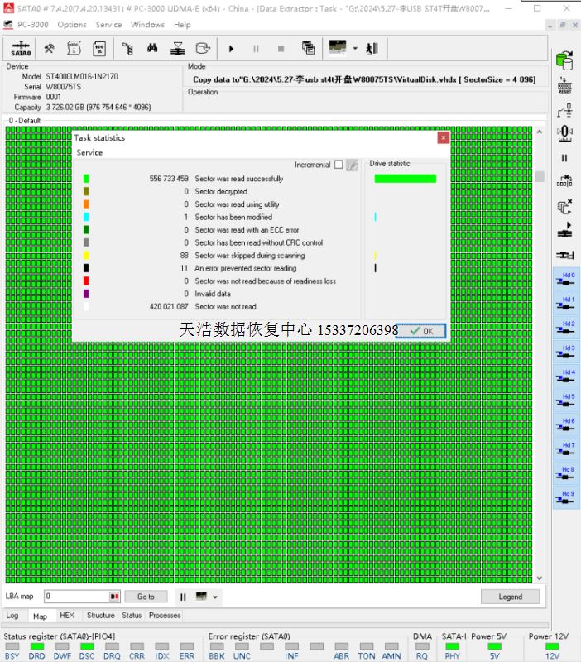The image size is (581, 662).
Task: Switch to the HEX tab
Action: pyautogui.click(x=67, y=616)
